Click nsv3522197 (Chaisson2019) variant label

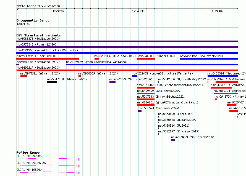click(179, 131)
